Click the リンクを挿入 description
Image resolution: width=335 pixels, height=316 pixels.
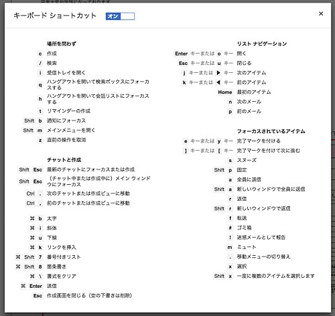point(62,247)
